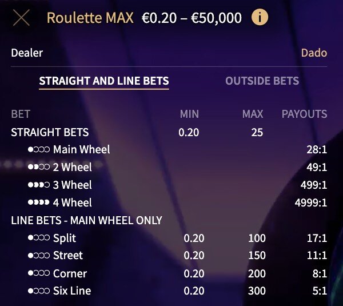The width and height of the screenshot is (343, 306).
Task: Close the bet limits panel
Action: pyautogui.click(x=21, y=18)
